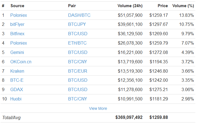The height and width of the screenshot is (123, 197).
Task: Open Poloniex link in the DASH/BTC row
Action: 19,15
